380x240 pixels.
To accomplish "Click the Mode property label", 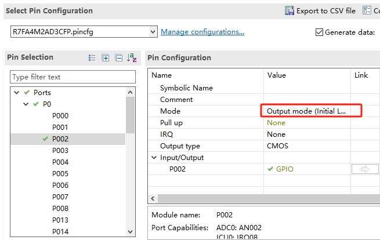I will click(170, 111).
